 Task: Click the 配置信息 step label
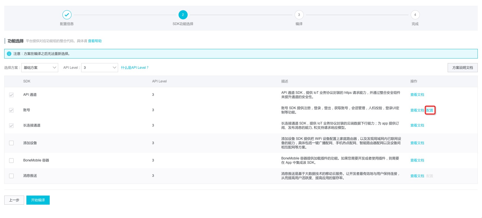point(67,24)
